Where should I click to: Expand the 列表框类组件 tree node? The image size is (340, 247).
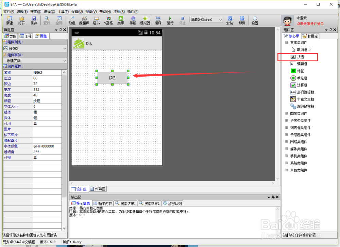pos(286,128)
